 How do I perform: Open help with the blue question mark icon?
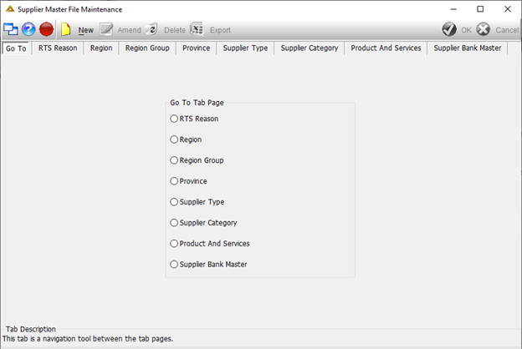click(x=28, y=29)
